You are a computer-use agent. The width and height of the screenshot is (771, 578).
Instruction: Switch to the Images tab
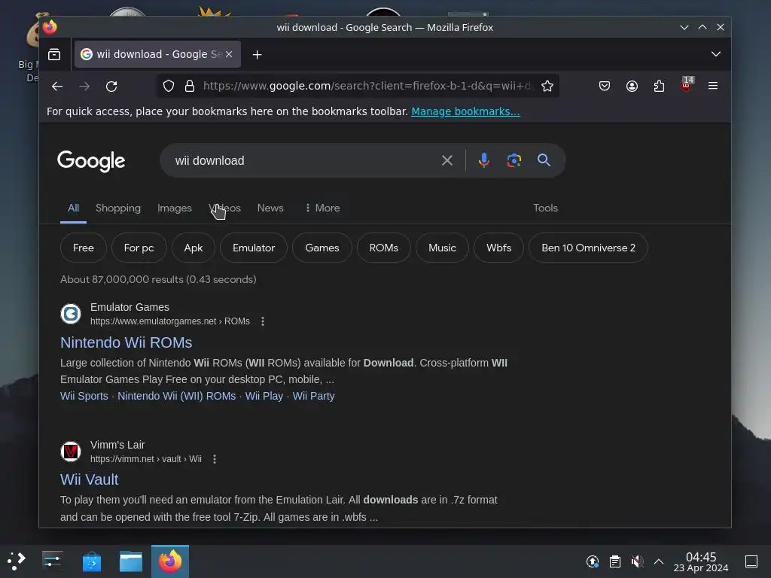click(175, 208)
